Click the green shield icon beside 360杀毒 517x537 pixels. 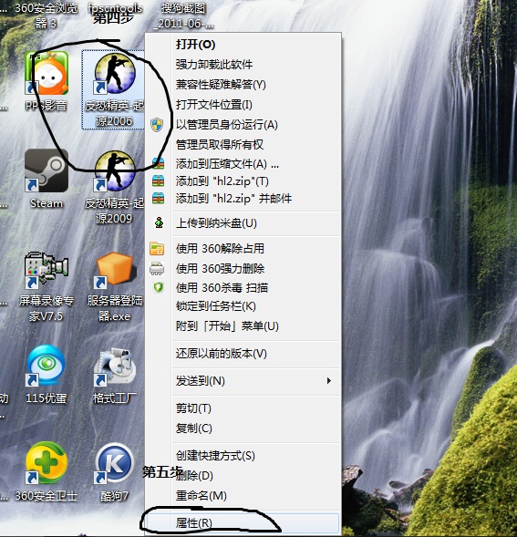pyautogui.click(x=158, y=287)
